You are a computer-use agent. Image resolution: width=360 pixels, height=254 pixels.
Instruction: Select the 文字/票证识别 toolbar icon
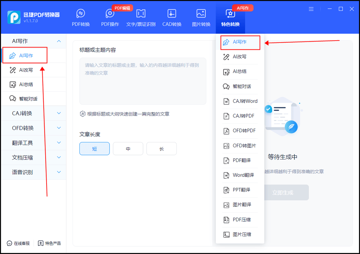coord(141,14)
